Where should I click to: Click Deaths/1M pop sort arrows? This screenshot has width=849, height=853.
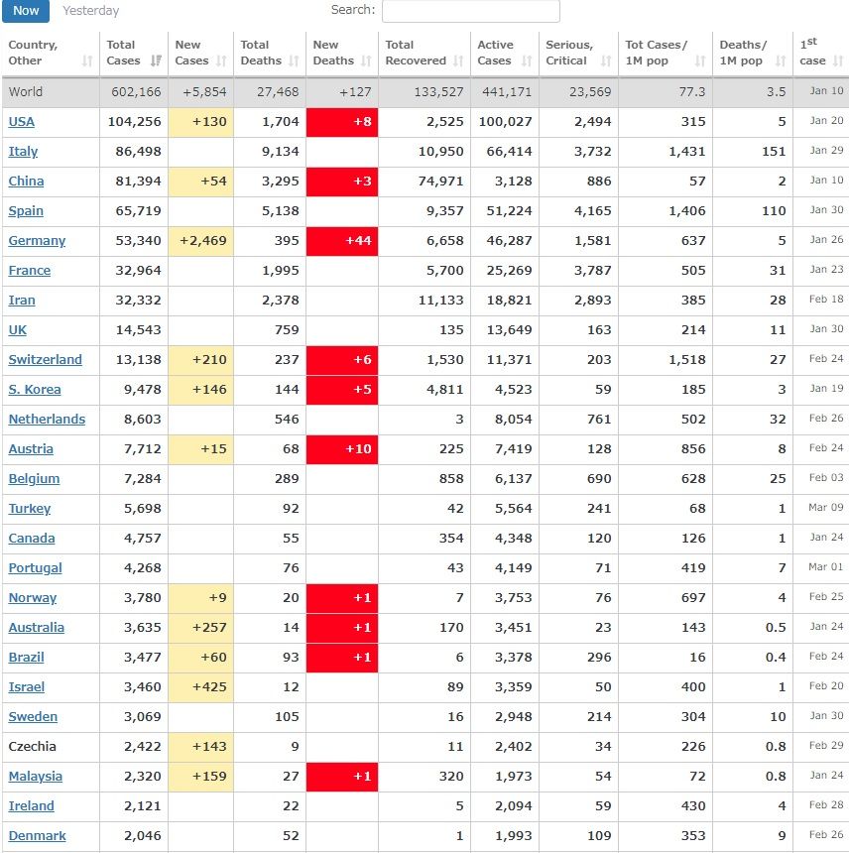click(x=781, y=61)
